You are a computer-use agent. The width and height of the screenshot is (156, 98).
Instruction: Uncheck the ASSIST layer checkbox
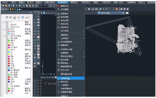point(7,25)
